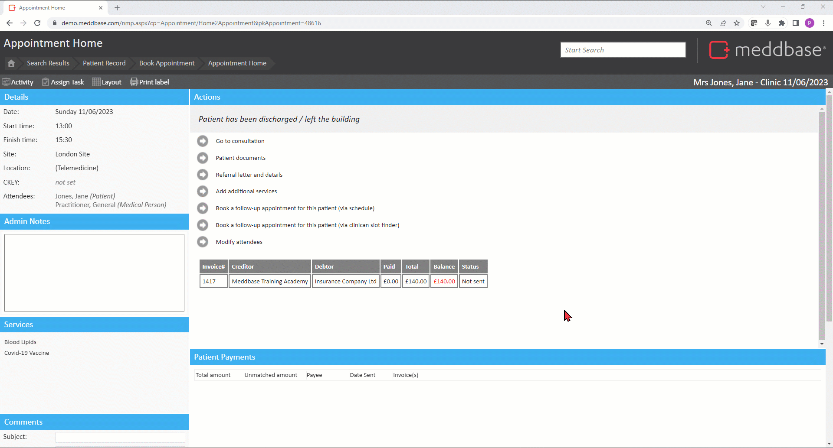This screenshot has height=448, width=833.
Task: Click Referral letter and details link
Action: [x=249, y=175]
